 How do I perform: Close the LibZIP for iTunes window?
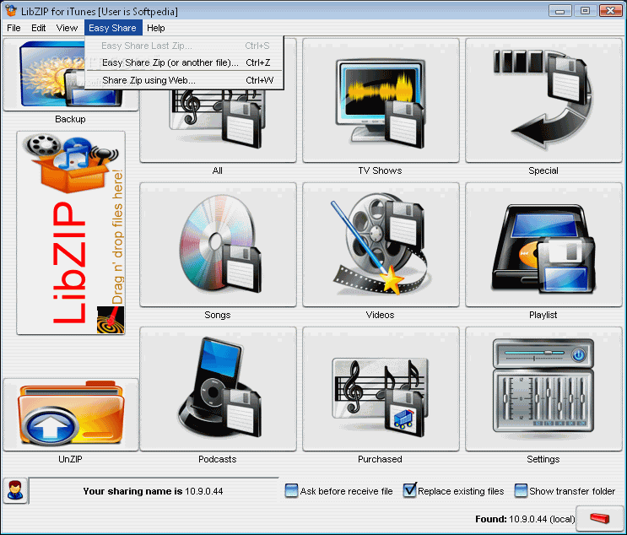(611, 11)
